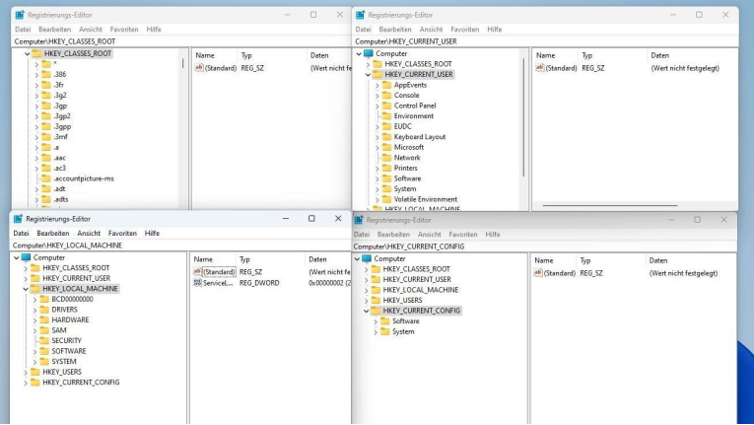Click Typ column header in HKEY_CLASSES_ROOT window
The height and width of the screenshot is (425, 754).
click(272, 55)
